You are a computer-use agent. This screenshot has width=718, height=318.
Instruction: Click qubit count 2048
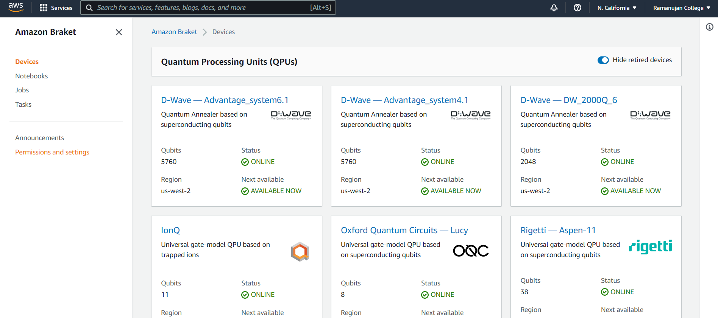pos(528,162)
